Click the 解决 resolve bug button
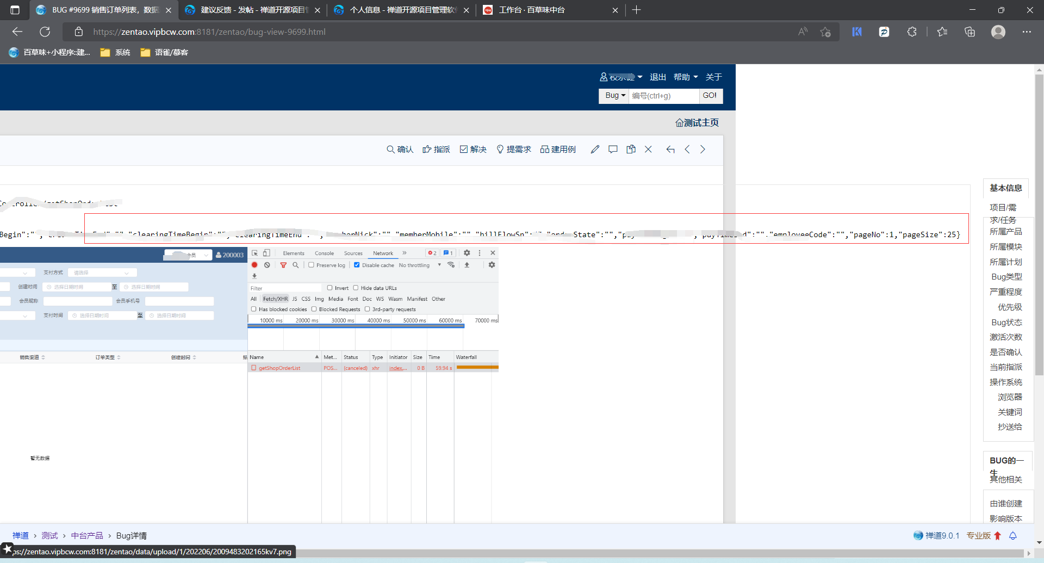Viewport: 1044px width, 563px height. [x=473, y=150]
